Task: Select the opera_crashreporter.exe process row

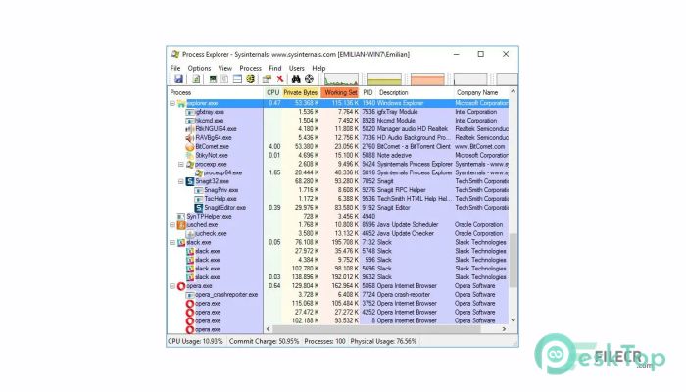Action: coord(338,295)
